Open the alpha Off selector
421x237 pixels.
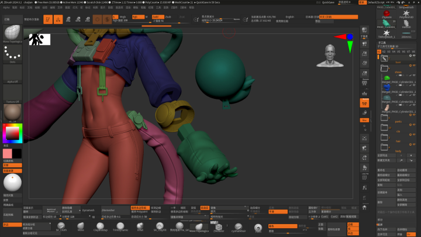click(x=12, y=74)
